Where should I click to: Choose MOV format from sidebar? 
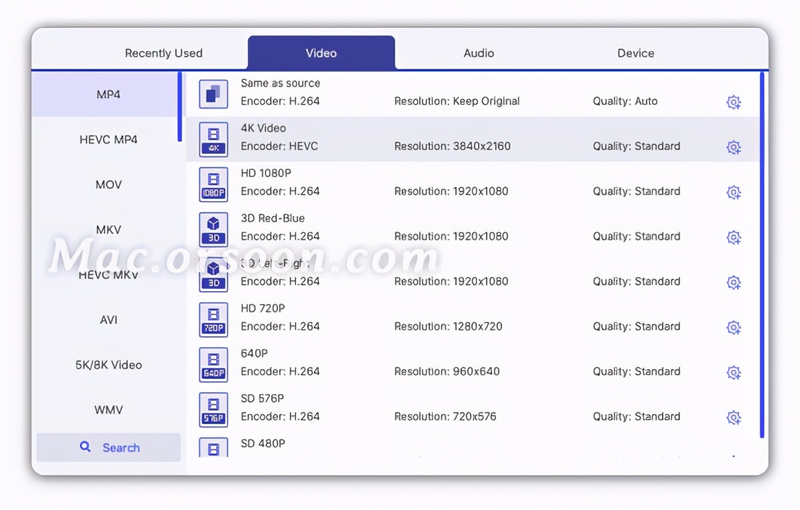[108, 184]
